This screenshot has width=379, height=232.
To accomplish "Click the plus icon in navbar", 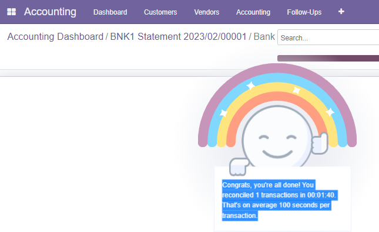I will pyautogui.click(x=341, y=11).
